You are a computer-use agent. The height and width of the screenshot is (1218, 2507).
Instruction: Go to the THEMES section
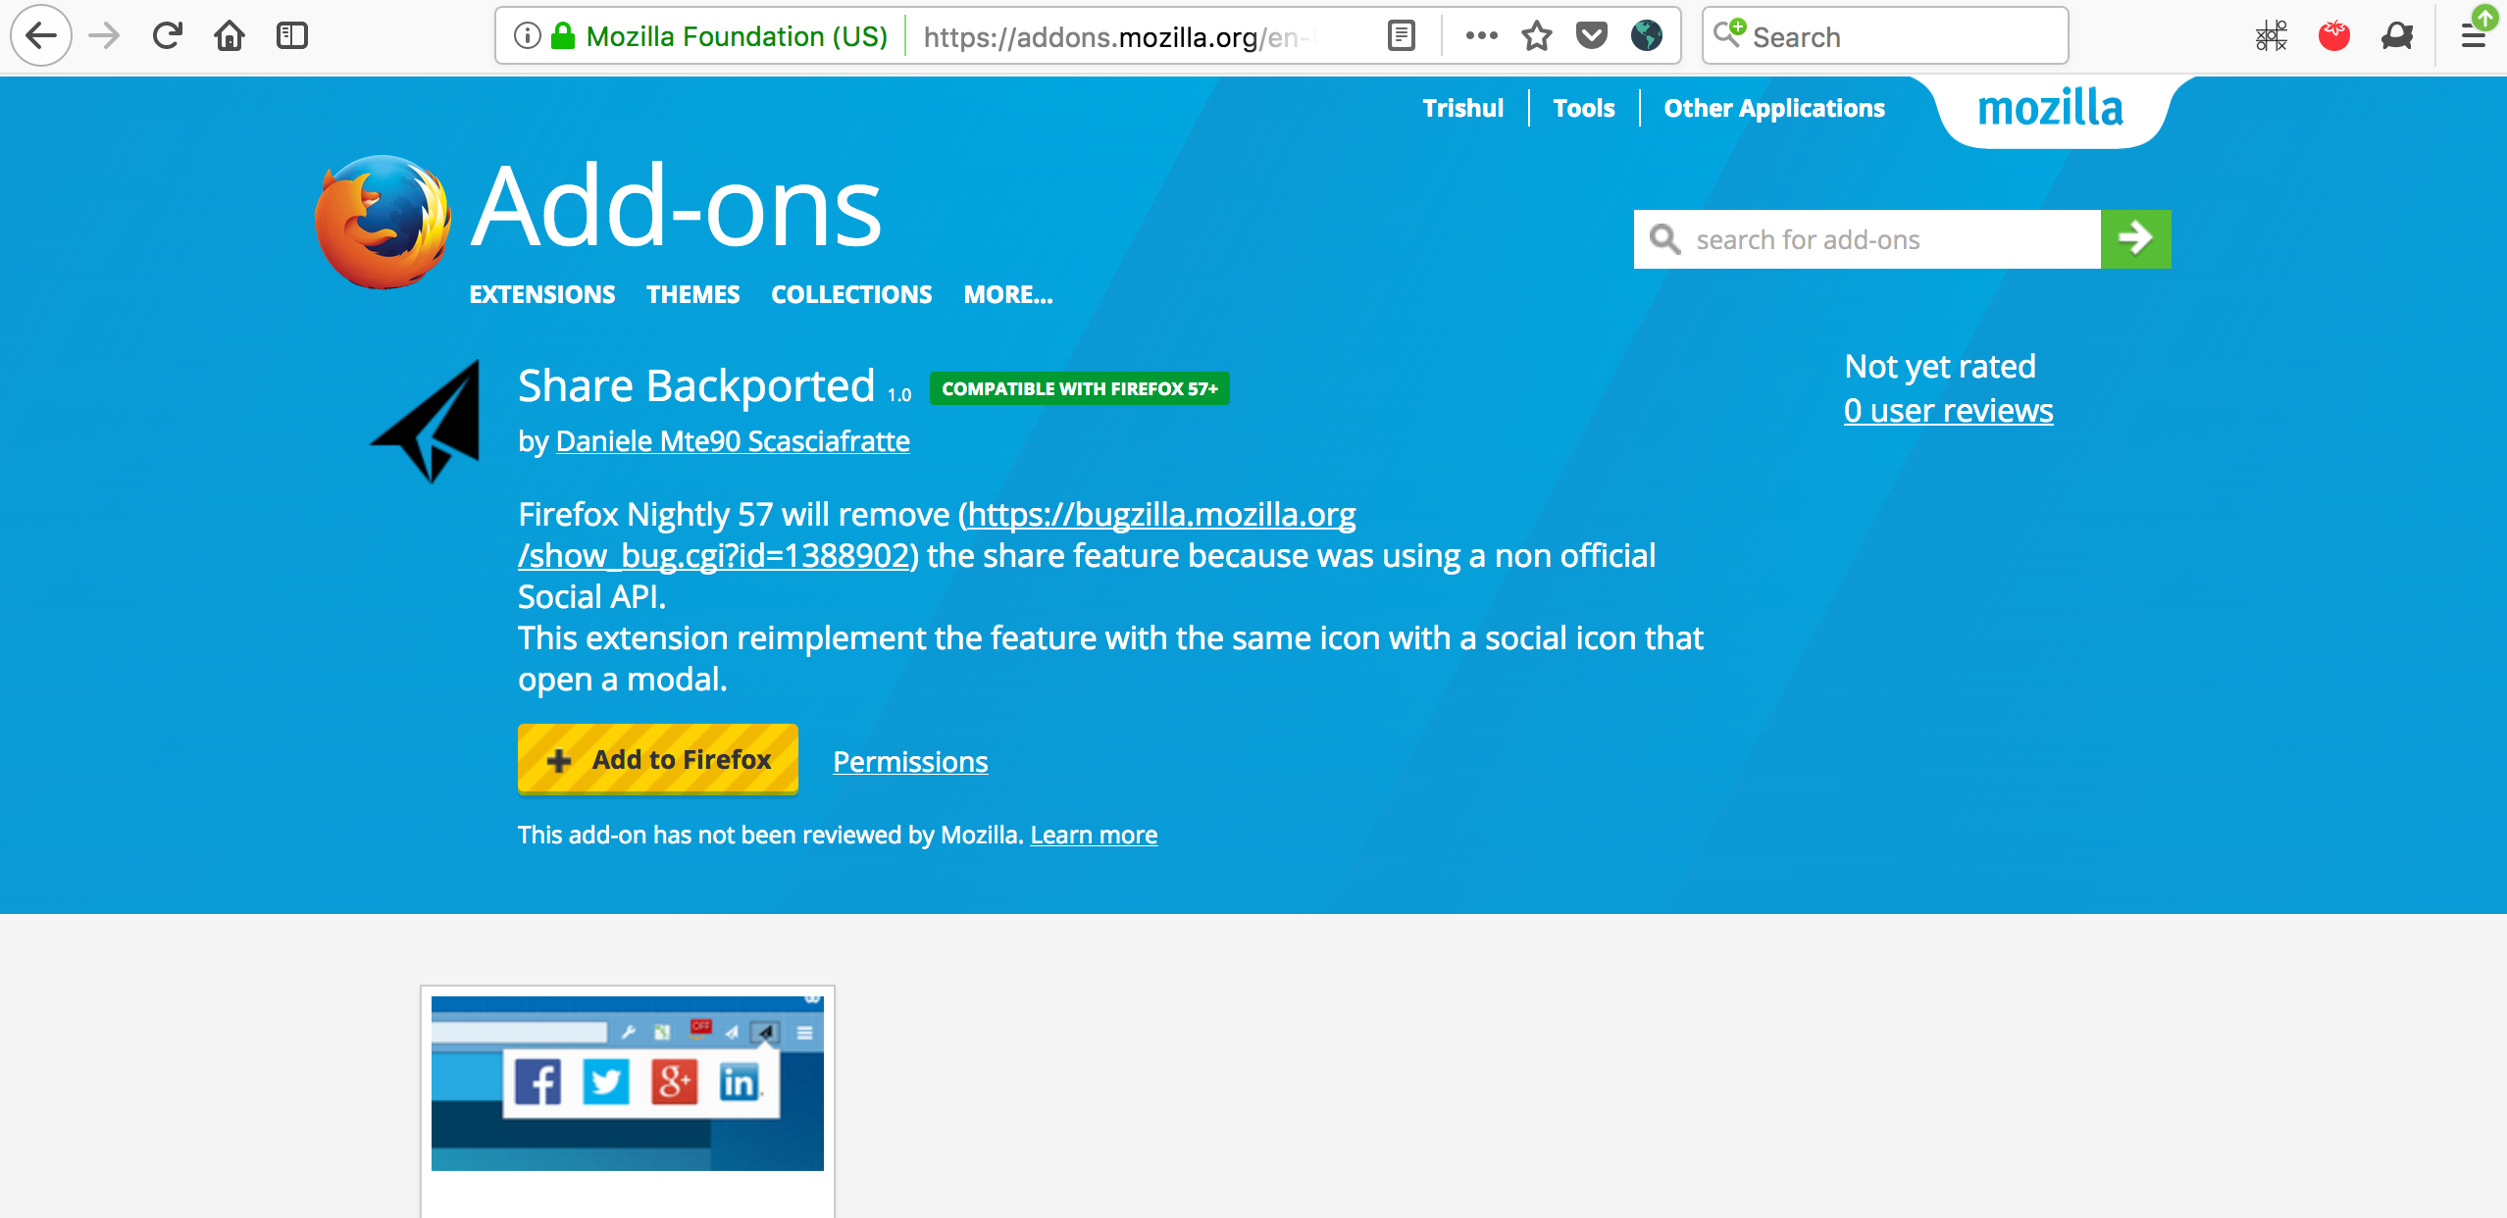pyautogui.click(x=692, y=294)
